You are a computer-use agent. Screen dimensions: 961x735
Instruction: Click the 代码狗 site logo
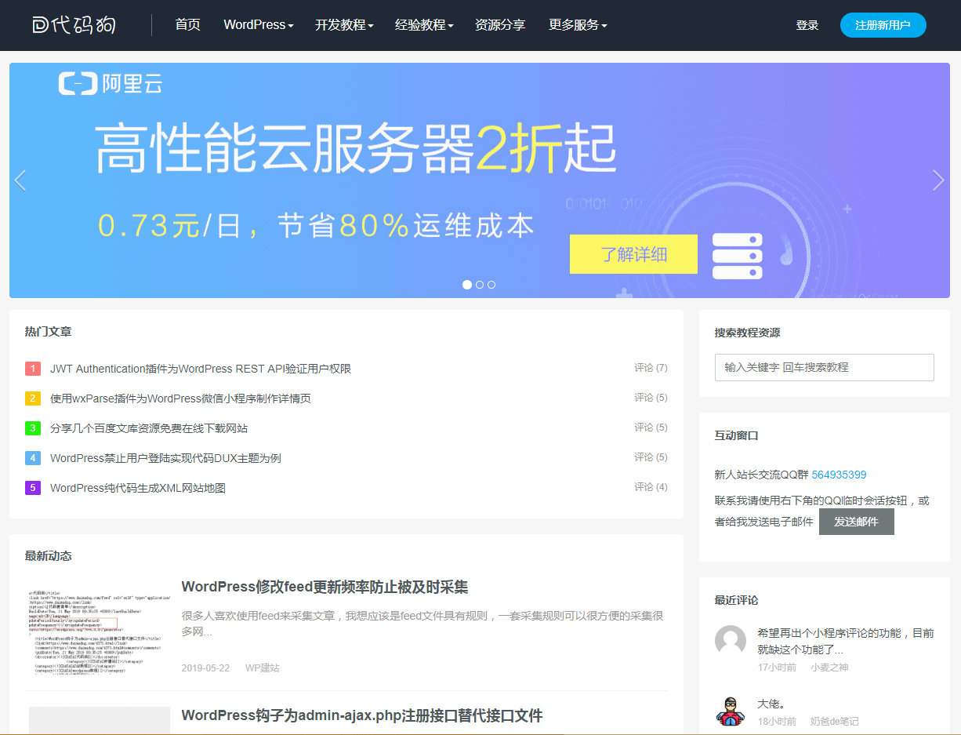pyautogui.click(x=74, y=24)
